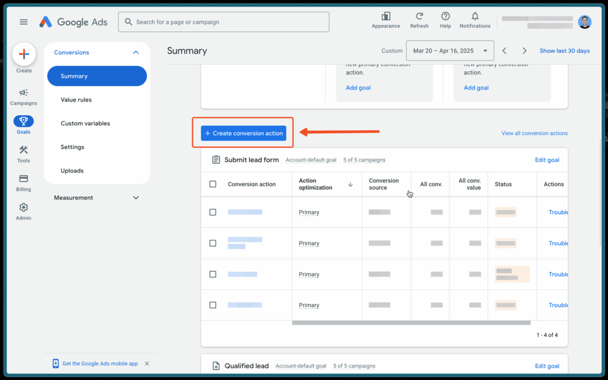Open the date range dropdown
608x380 pixels.
point(449,50)
